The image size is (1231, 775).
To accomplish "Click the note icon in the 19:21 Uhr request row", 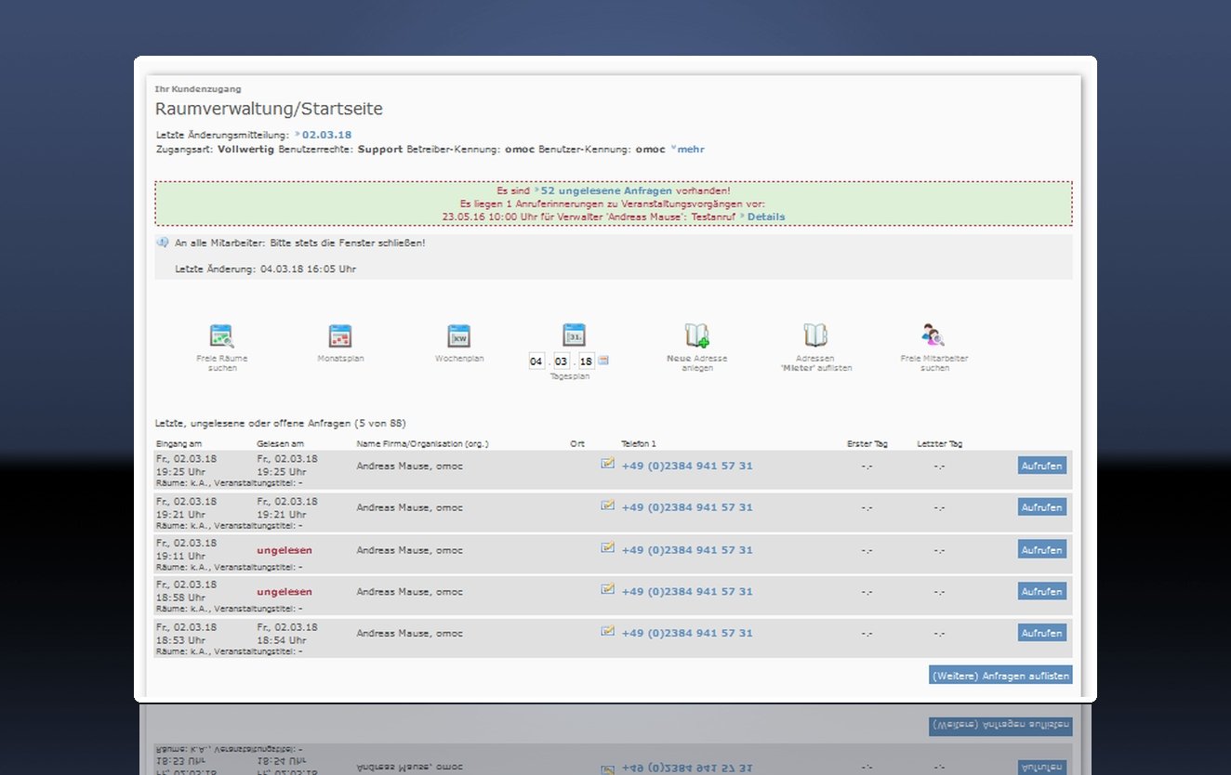I will (x=608, y=506).
